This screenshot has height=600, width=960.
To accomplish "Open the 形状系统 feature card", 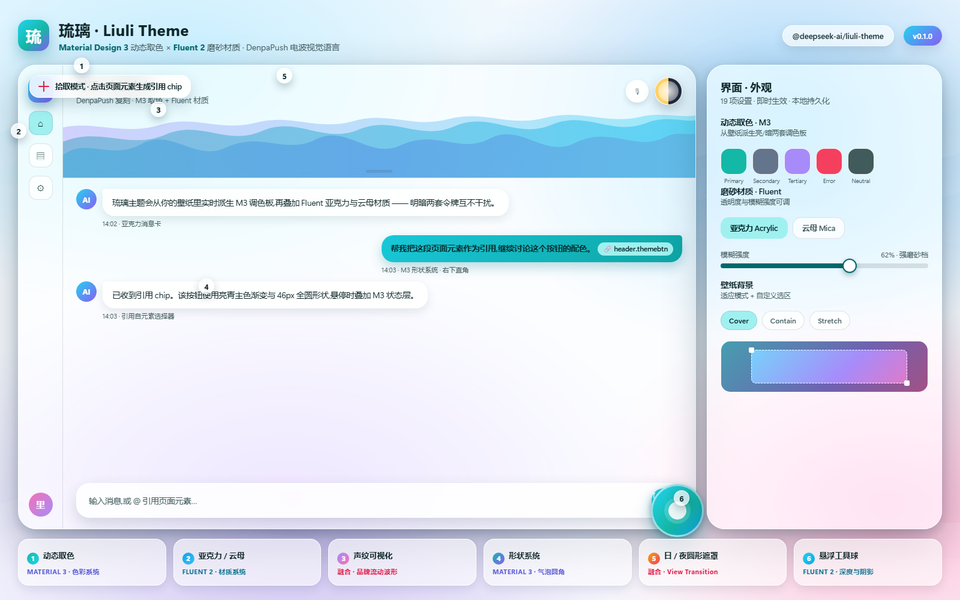I will pyautogui.click(x=557, y=562).
